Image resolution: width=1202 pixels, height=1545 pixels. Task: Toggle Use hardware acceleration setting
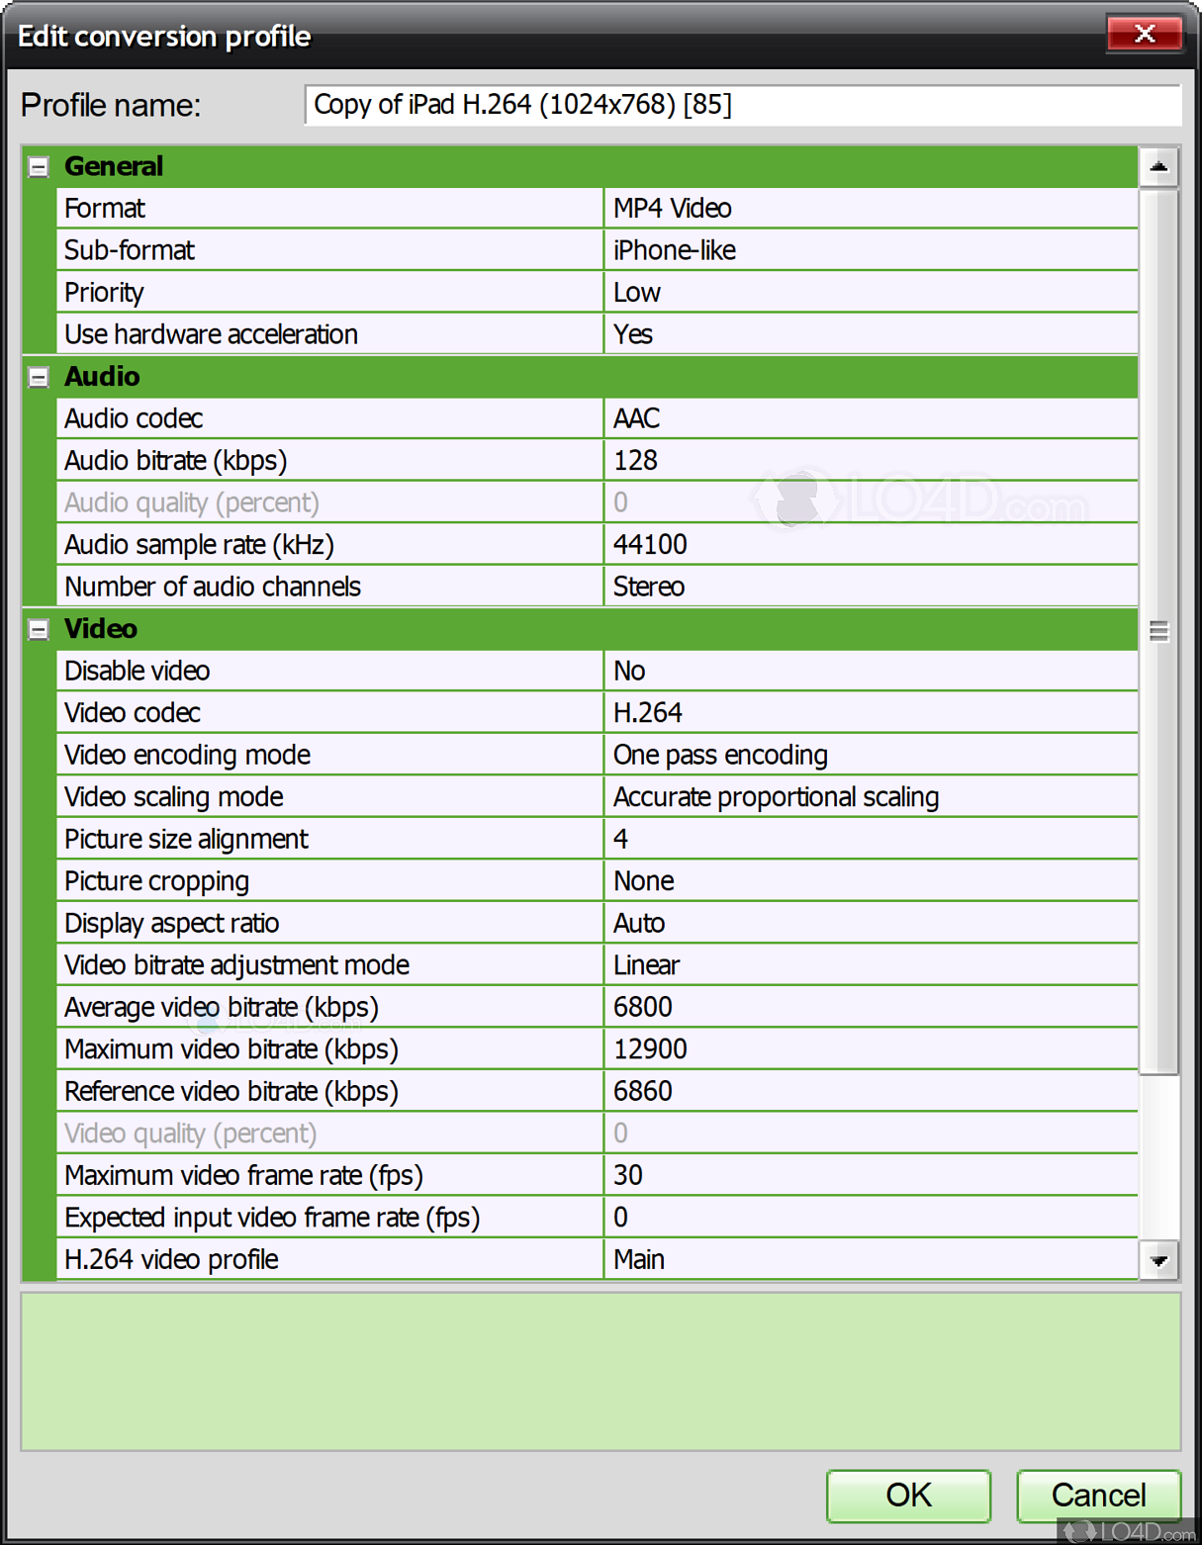[x=871, y=333]
